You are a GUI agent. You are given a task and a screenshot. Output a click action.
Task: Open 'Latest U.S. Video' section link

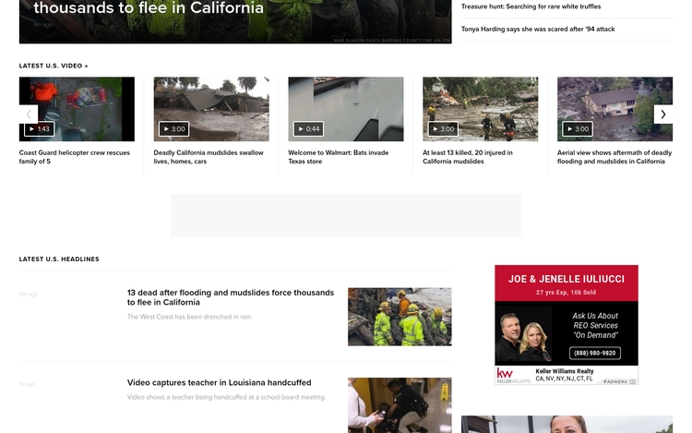pyautogui.click(x=54, y=66)
